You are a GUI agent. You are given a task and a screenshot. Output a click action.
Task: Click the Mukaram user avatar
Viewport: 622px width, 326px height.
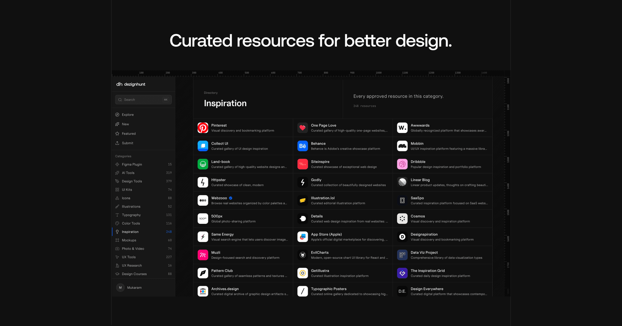(x=120, y=288)
